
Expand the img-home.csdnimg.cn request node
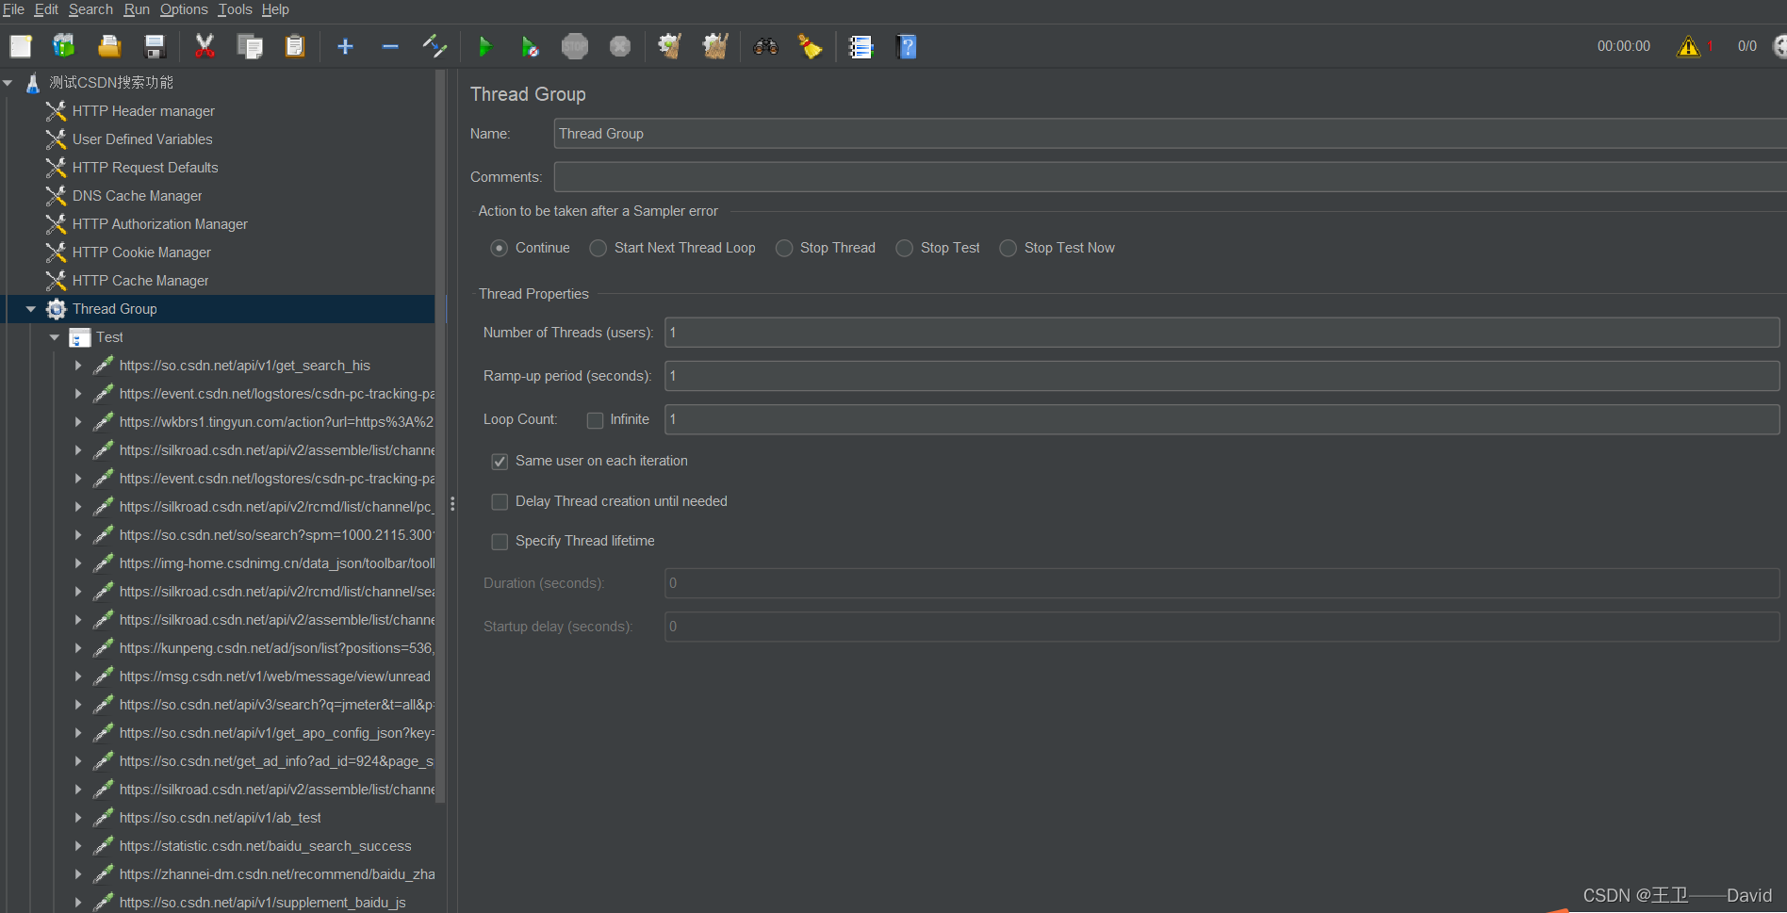(x=78, y=563)
